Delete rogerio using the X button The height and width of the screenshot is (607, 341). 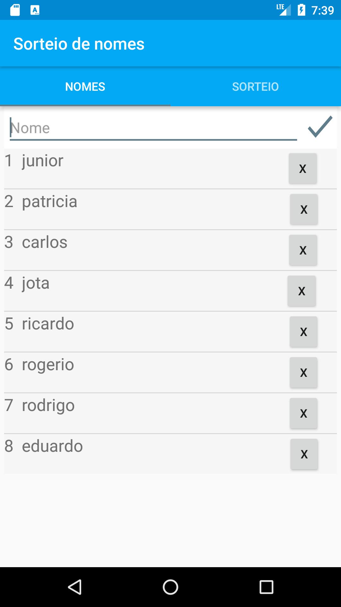(303, 372)
